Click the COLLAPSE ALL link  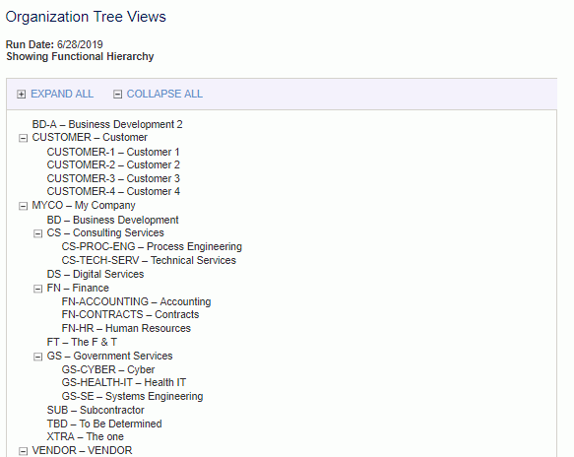coord(164,95)
